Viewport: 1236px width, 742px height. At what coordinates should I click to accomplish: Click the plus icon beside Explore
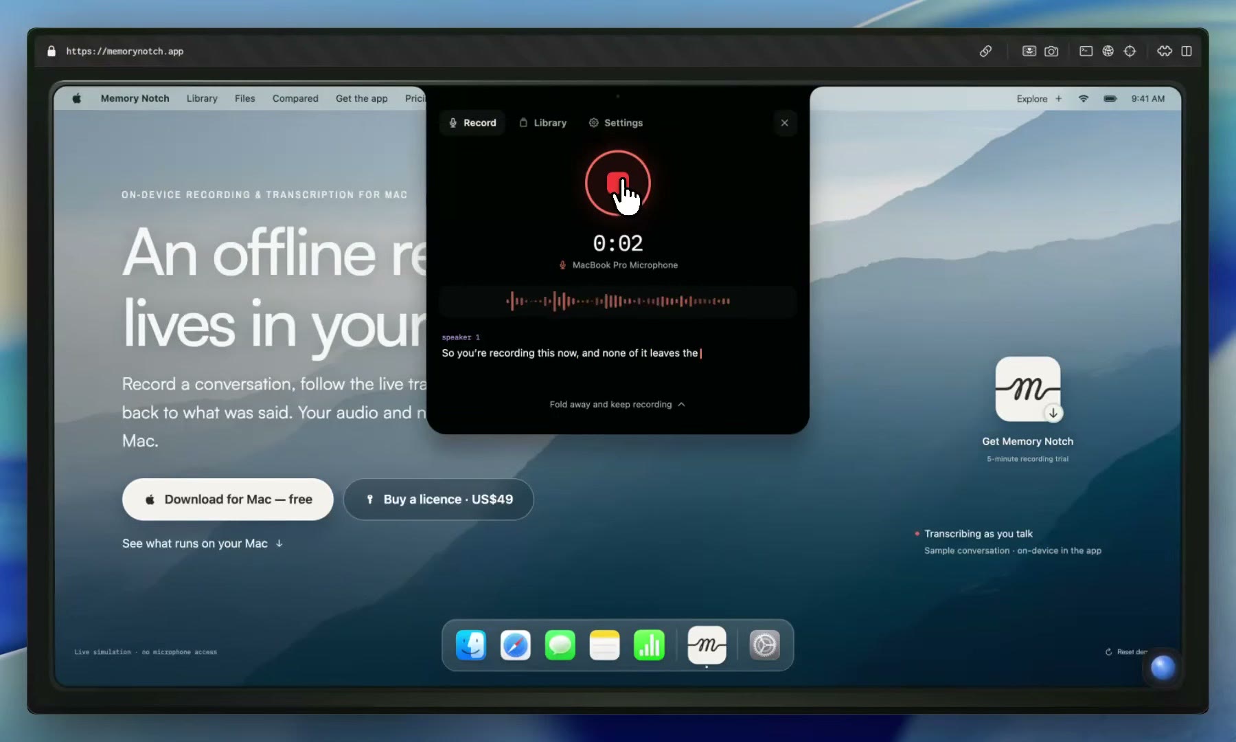point(1058,98)
